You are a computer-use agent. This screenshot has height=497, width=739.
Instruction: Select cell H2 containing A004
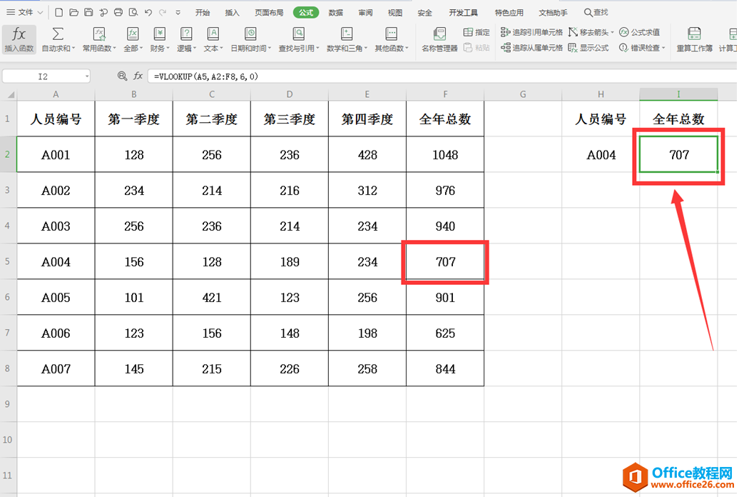pyautogui.click(x=601, y=154)
